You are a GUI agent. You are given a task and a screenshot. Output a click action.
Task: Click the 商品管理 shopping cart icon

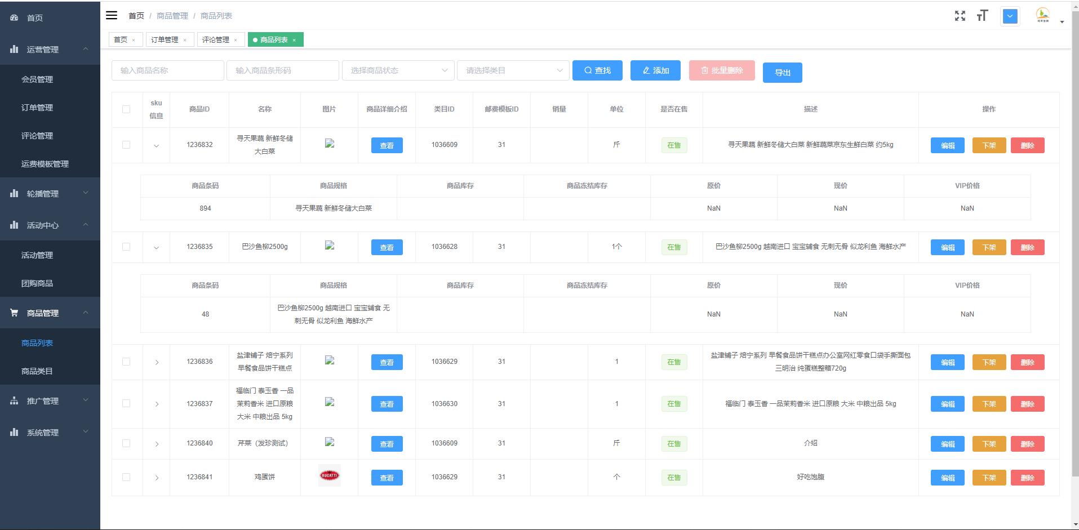tap(14, 313)
